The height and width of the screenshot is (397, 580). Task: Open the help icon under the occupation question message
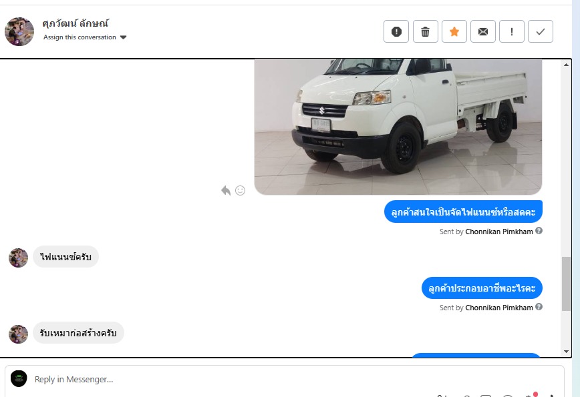click(x=539, y=307)
